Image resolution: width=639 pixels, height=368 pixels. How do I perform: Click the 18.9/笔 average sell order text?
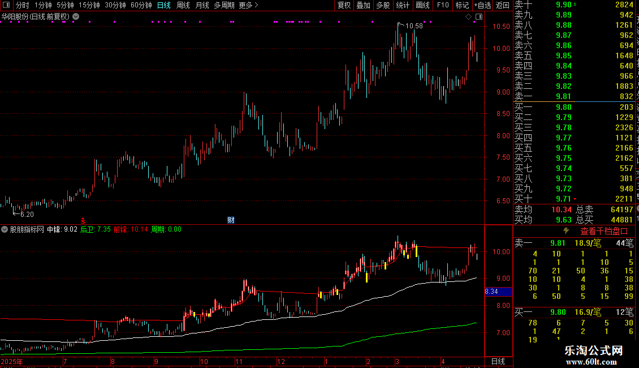tap(588, 243)
